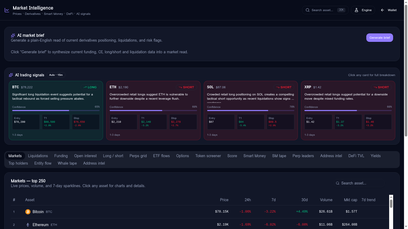
Task: Switch to the SM tape tab
Action: coord(279,156)
